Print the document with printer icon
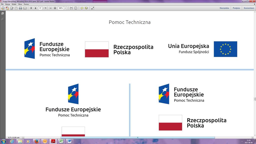 pyautogui.click(x=20, y=8)
